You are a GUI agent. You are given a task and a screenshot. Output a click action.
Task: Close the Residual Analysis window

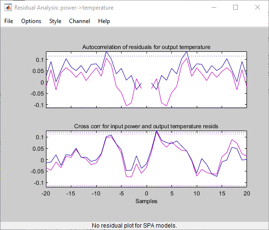(258, 7)
